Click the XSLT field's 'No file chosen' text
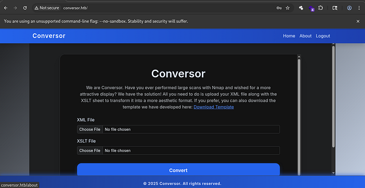 coord(117,151)
